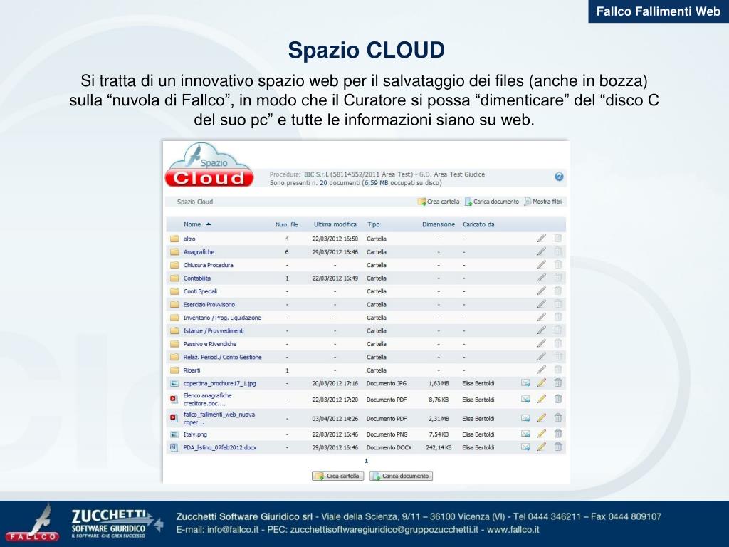Email the falico_fallimenti_web_nuova PDF
The image size is (729, 547).
(525, 418)
